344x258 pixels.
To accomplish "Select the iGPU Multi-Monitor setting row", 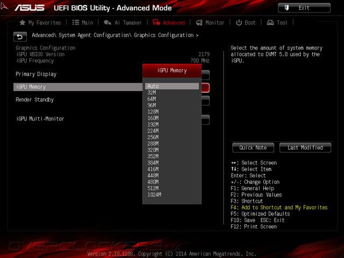I will tap(40, 119).
